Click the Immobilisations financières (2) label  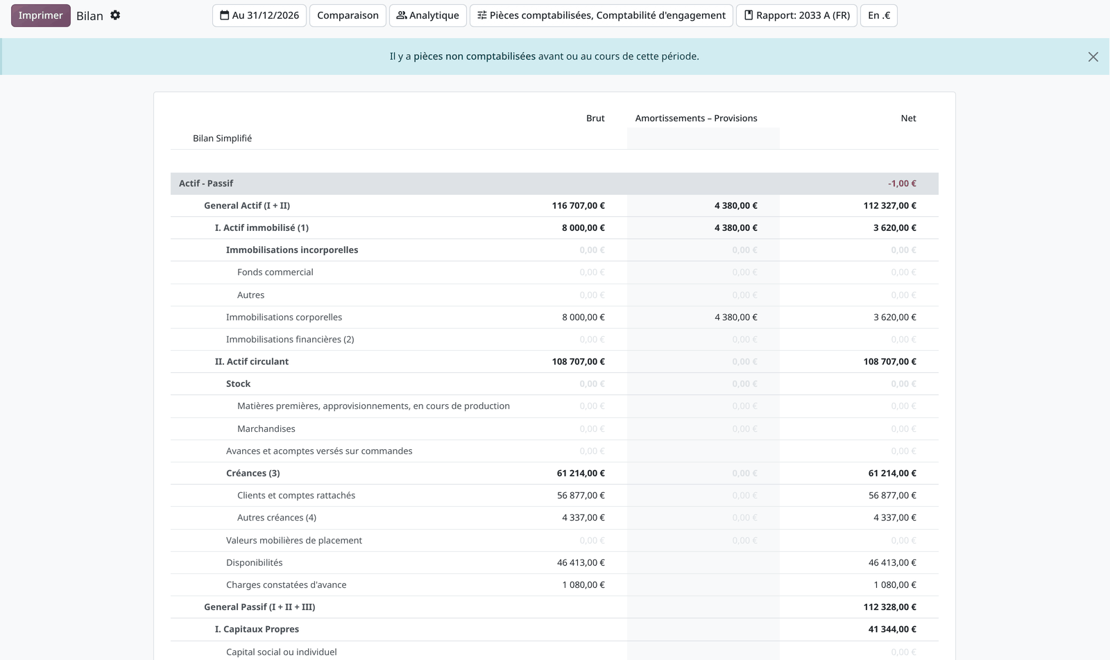(x=290, y=340)
